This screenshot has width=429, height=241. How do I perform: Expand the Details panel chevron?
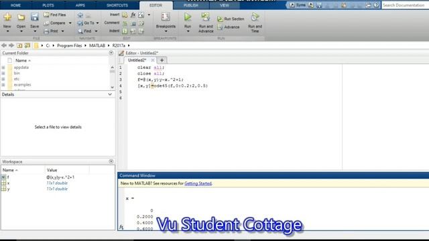click(x=110, y=94)
